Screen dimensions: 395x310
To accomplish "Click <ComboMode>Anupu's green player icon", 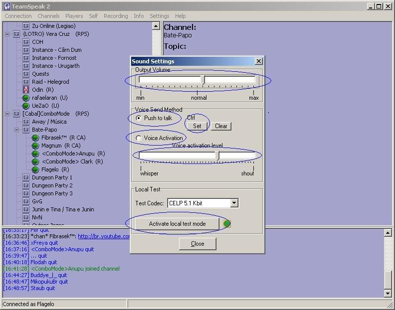I will (35, 154).
